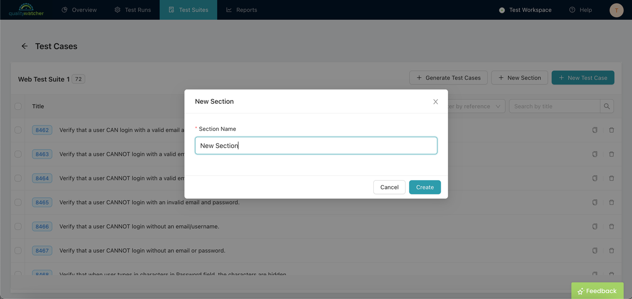Copy test case 8466 using duplicate icon
Image resolution: width=632 pixels, height=299 pixels.
[x=595, y=226]
